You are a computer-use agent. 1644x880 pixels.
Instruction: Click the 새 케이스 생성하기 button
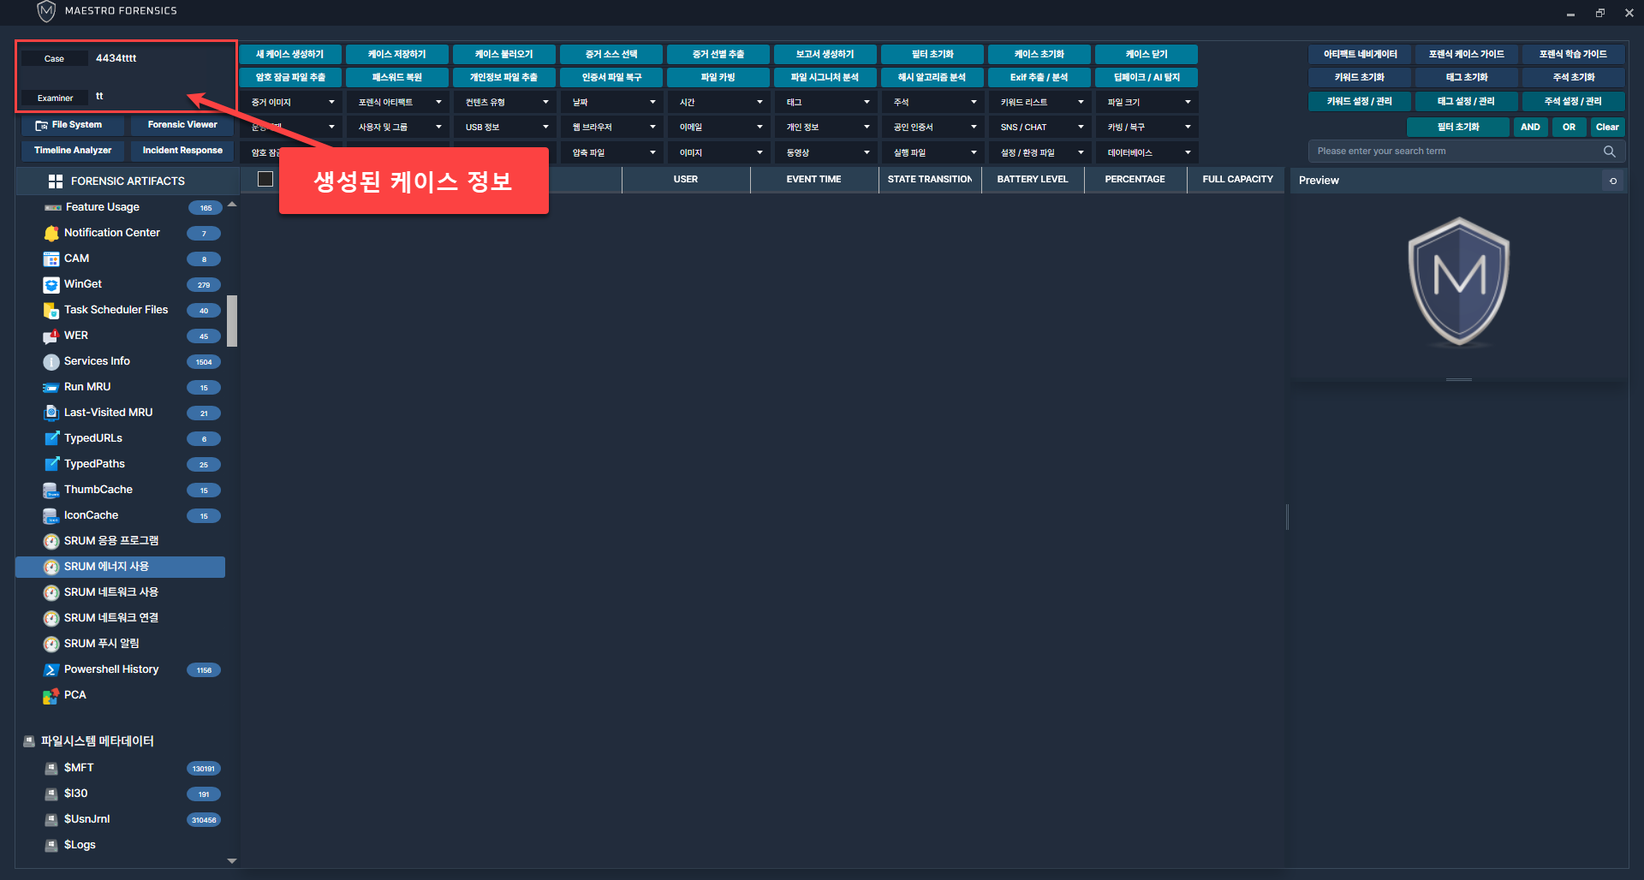click(290, 54)
